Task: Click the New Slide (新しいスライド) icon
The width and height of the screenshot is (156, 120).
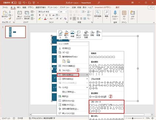Action: click(x=19, y=13)
